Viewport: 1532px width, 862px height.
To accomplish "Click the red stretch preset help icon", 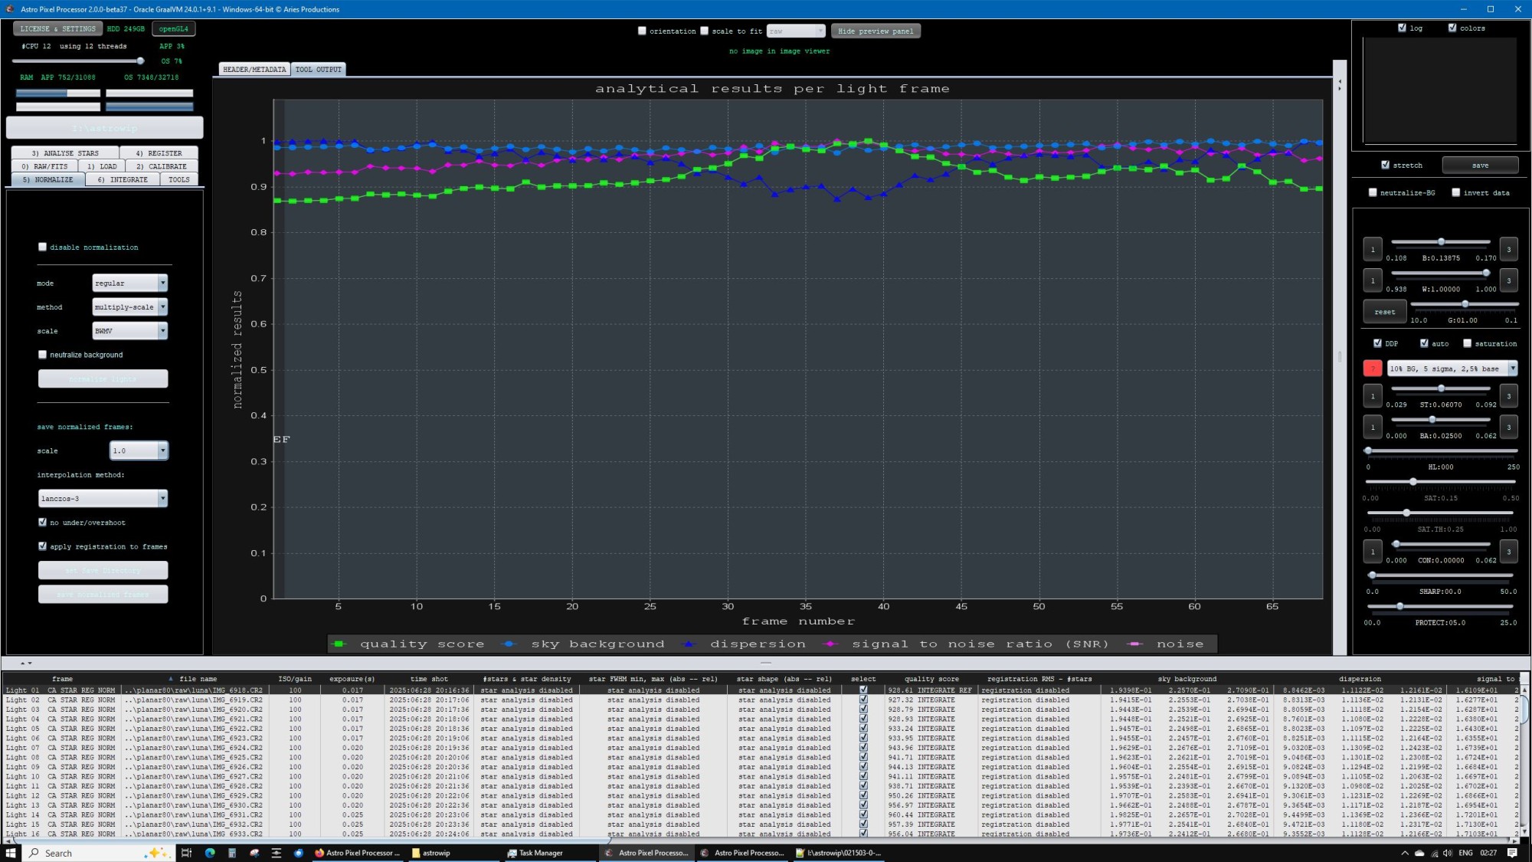I will pos(1373,369).
